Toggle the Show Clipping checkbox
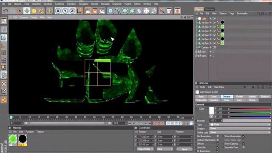272x153 pixels. [244, 144]
